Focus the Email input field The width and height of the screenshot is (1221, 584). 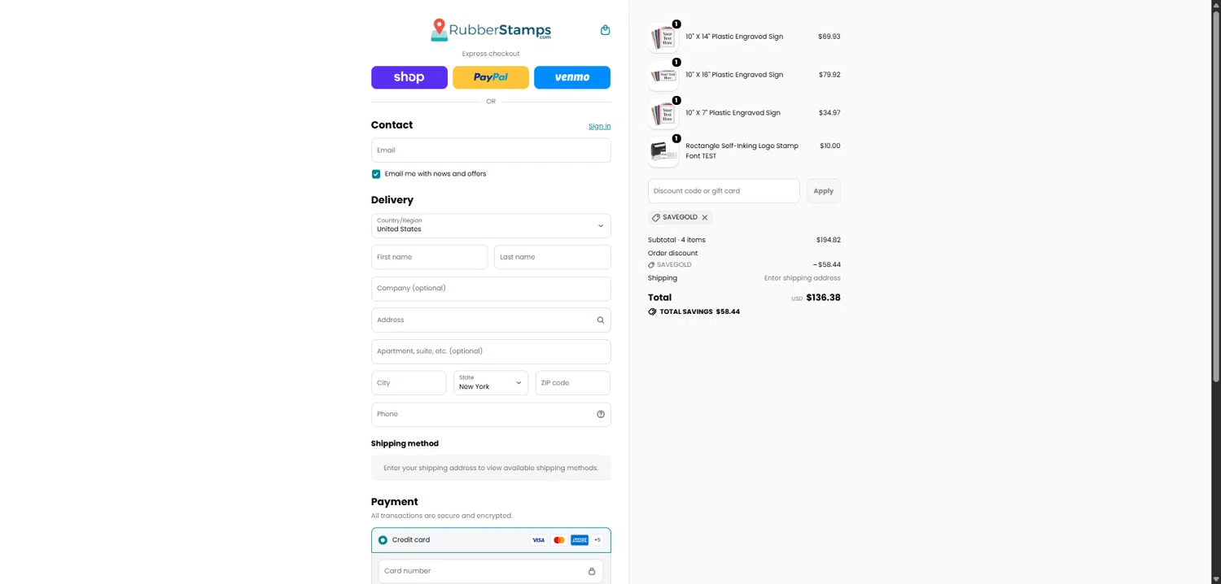pyautogui.click(x=491, y=150)
